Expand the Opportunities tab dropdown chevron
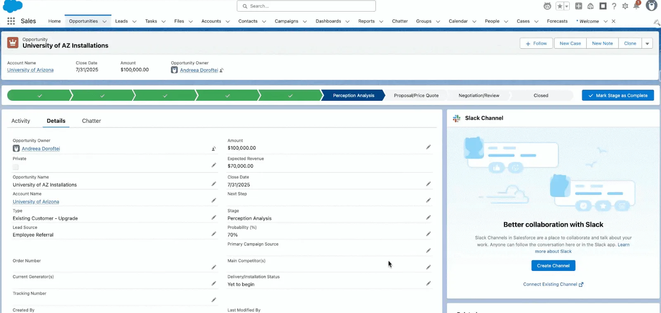The height and width of the screenshot is (313, 661). [105, 21]
